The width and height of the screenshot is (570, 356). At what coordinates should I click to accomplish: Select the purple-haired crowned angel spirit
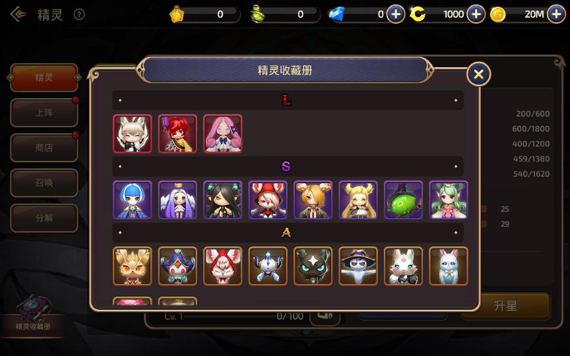point(177,200)
